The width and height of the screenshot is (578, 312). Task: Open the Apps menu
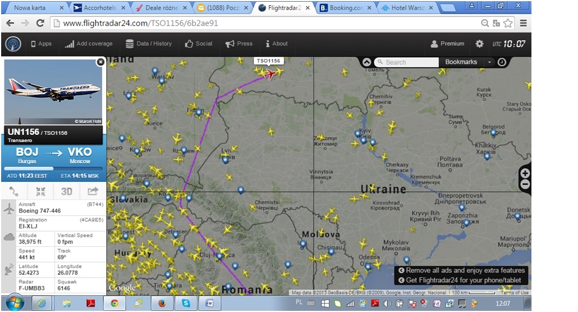pos(41,44)
